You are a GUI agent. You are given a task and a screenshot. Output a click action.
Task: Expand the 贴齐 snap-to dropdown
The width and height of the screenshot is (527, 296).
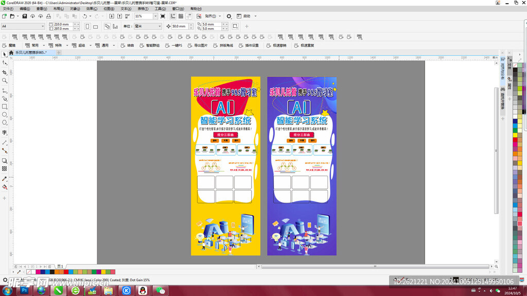(x=220, y=16)
